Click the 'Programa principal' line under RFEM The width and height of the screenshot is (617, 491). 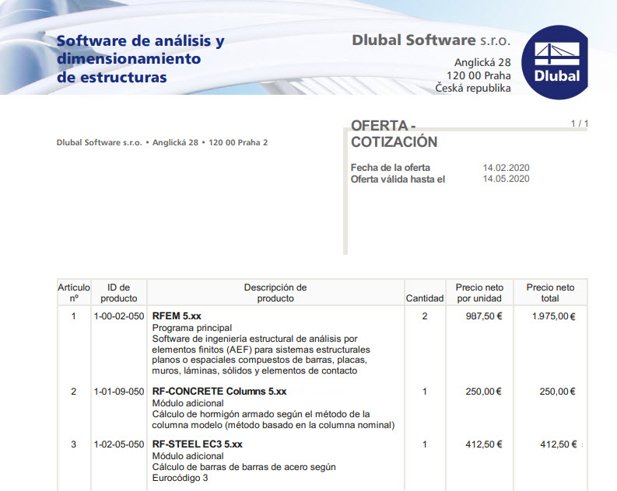192,328
